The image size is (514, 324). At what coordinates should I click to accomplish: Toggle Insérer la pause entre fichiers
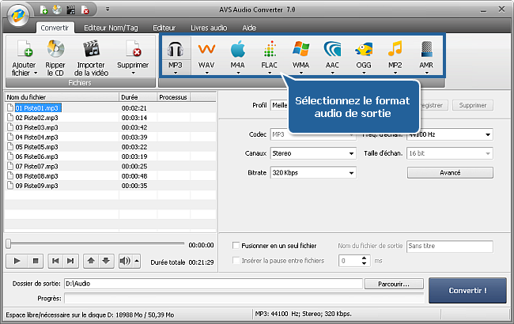pyautogui.click(x=236, y=260)
